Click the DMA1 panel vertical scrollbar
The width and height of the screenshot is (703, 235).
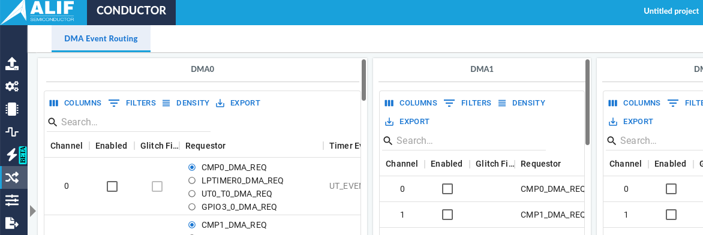point(587,103)
